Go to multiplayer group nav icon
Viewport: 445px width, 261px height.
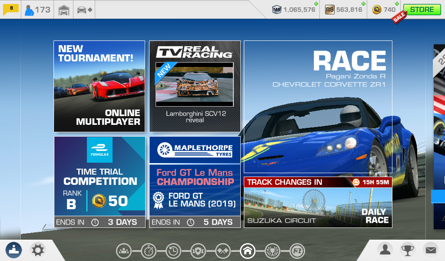[124, 251]
